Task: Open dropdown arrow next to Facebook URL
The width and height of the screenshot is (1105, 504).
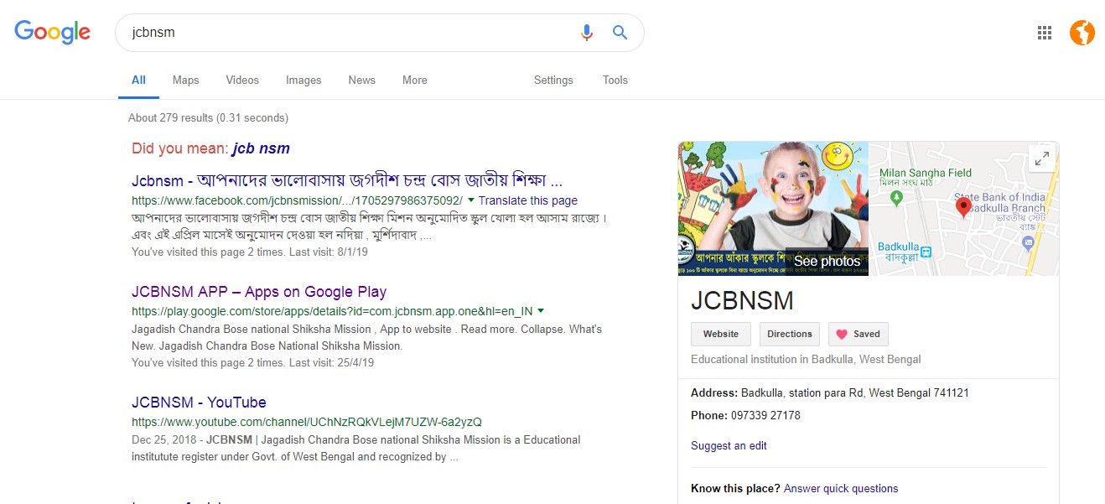Action: coord(470,200)
